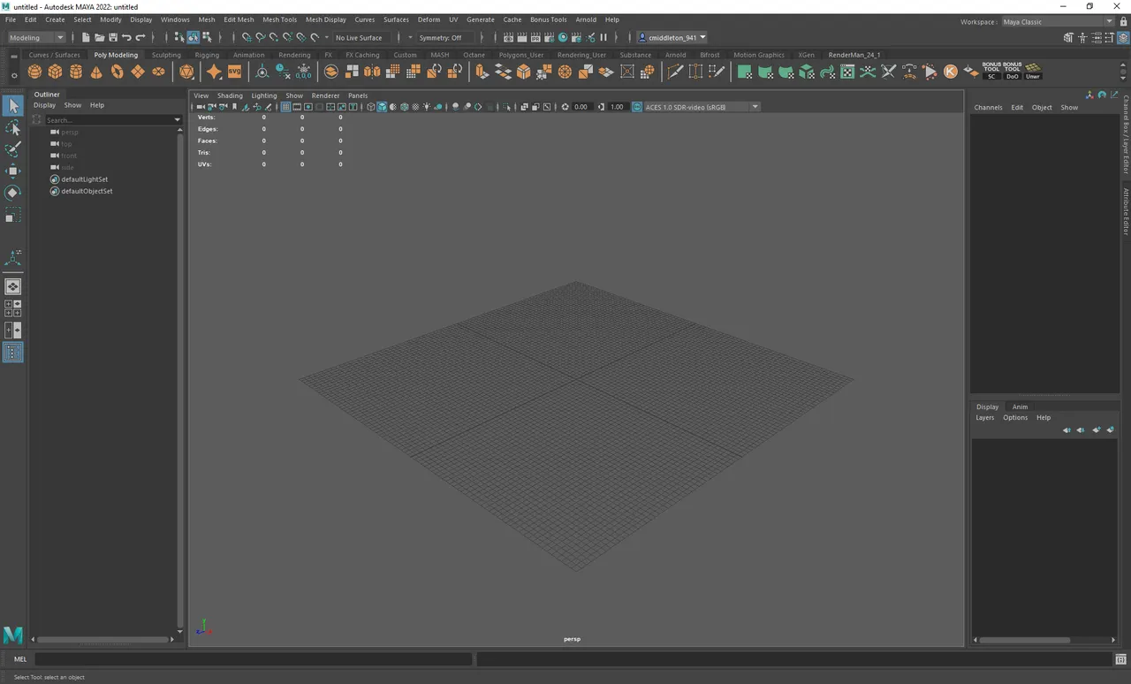Switch to the Rigging shelf tab

click(207, 55)
